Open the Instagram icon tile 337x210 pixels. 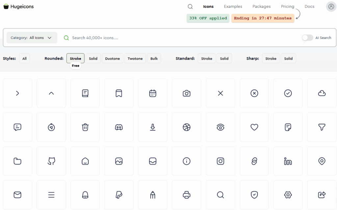click(x=220, y=161)
